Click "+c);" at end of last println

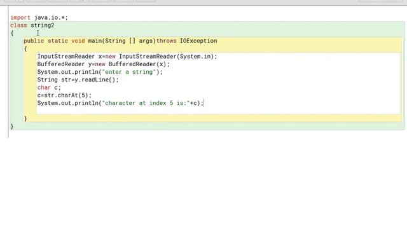pyautogui.click(x=197, y=103)
